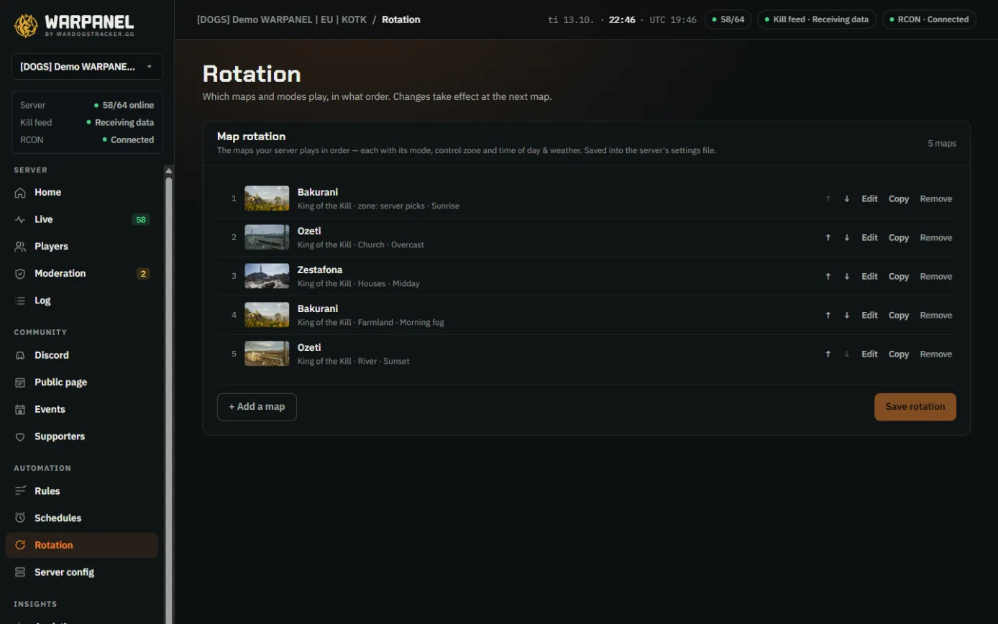Navigate to Public page
Image resolution: width=998 pixels, height=624 pixels.
(82, 382)
